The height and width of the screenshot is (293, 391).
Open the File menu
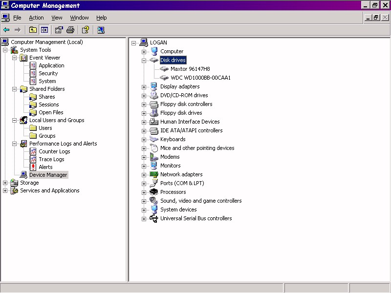pyautogui.click(x=17, y=18)
